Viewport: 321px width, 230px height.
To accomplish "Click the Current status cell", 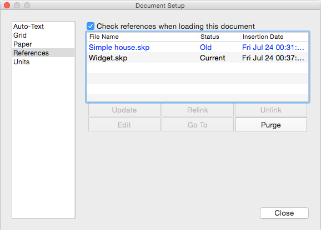I will pyautogui.click(x=213, y=58).
